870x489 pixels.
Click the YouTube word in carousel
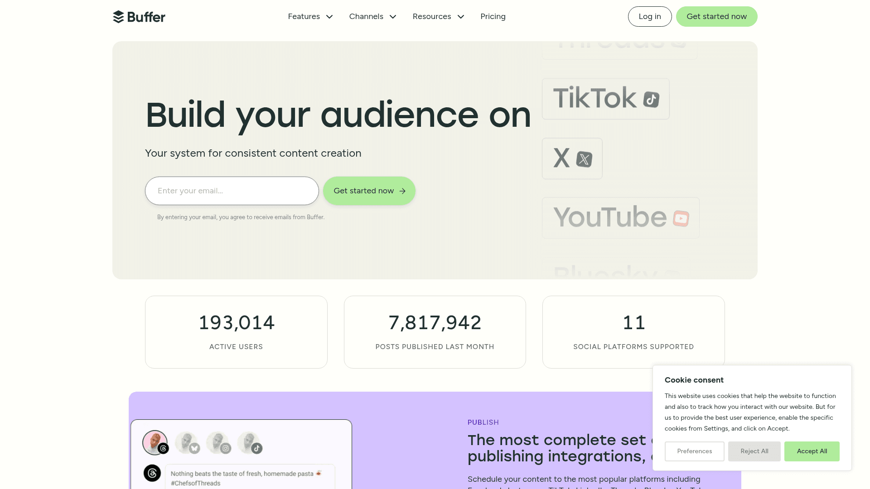point(610,217)
